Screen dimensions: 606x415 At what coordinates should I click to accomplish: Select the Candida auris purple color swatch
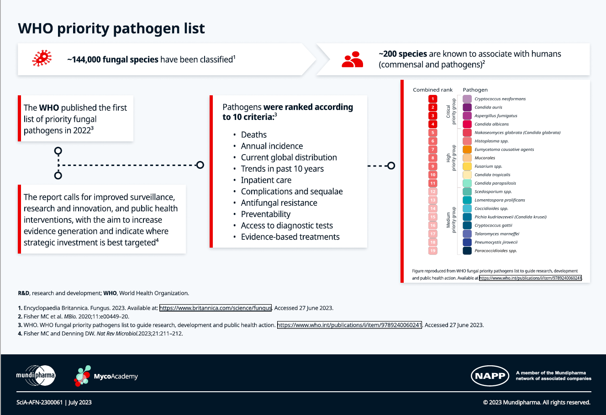467,107
